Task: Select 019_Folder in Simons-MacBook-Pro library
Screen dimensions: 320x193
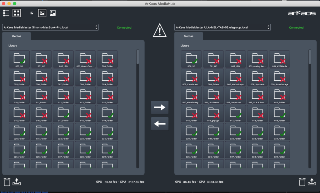Action: 107,113
